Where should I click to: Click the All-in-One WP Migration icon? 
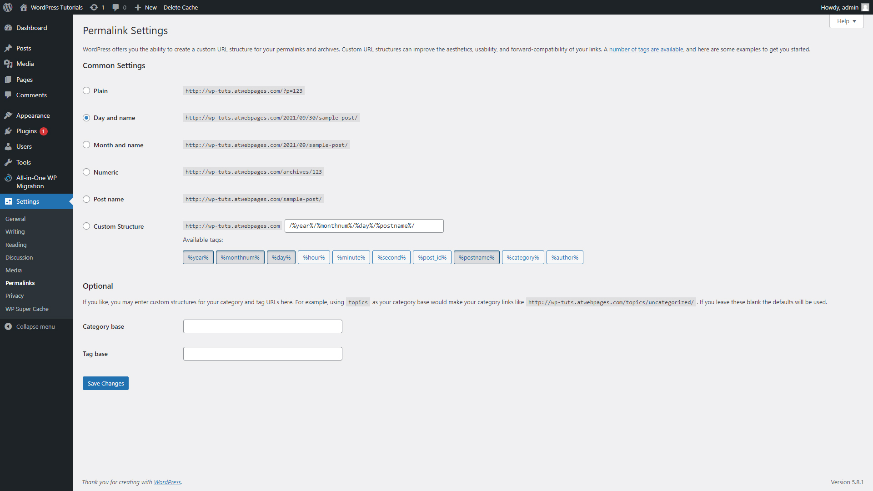[x=8, y=178]
